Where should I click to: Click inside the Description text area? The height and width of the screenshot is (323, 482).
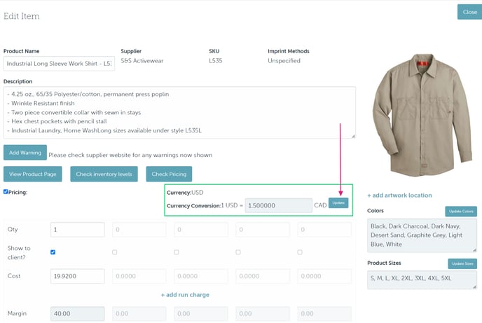point(179,112)
